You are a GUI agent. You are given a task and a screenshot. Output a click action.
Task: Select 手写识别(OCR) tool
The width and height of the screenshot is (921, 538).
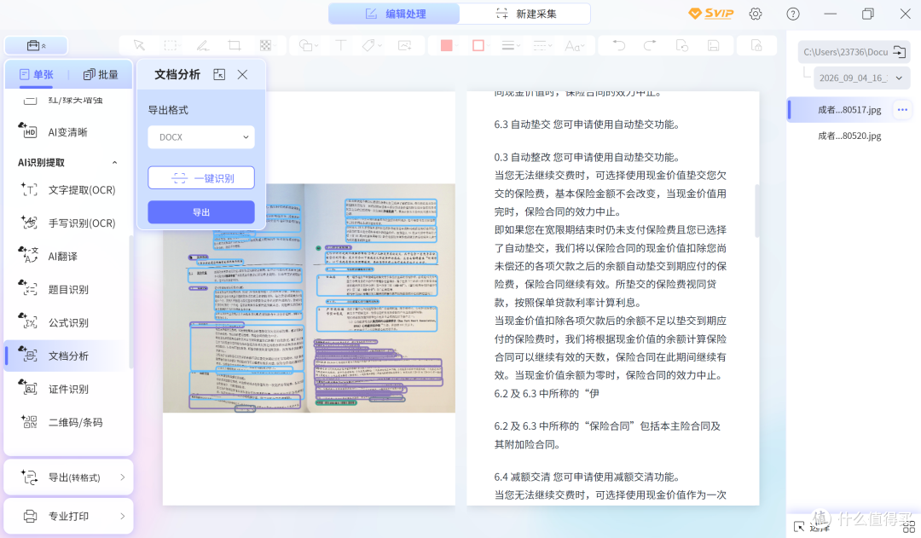(x=68, y=223)
